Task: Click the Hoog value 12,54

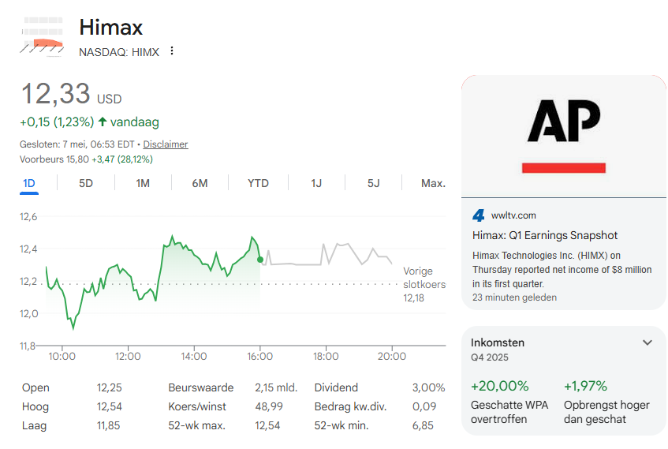Action: (109, 406)
